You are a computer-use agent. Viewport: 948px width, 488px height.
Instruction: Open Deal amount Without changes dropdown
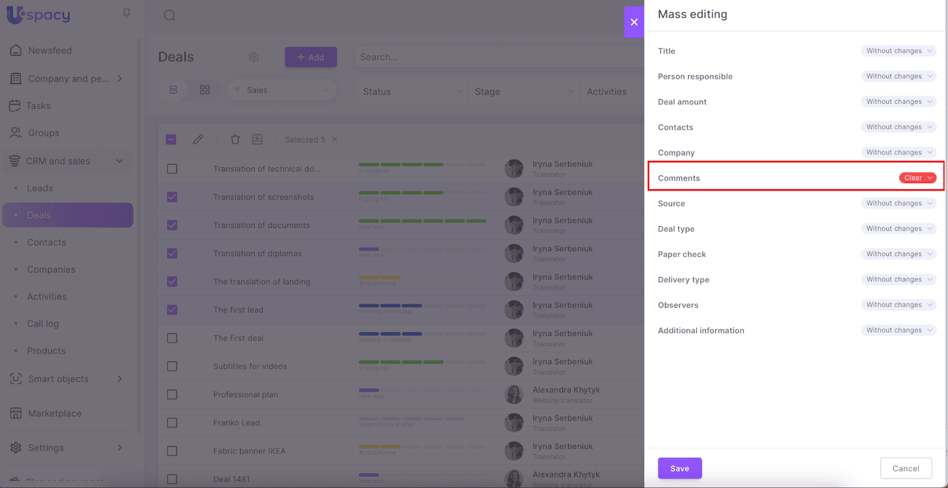tap(898, 102)
